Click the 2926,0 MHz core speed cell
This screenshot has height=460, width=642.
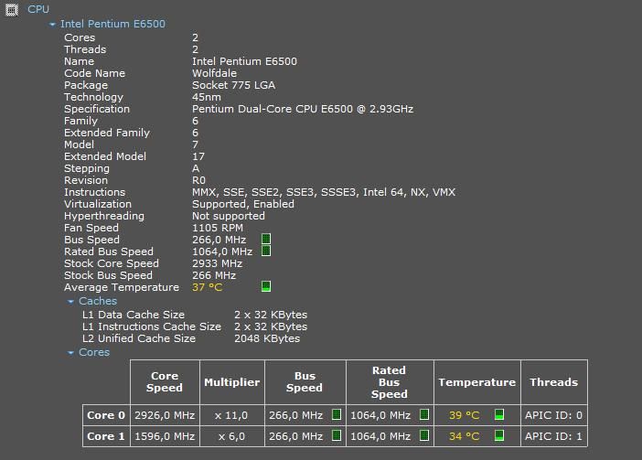(165, 415)
